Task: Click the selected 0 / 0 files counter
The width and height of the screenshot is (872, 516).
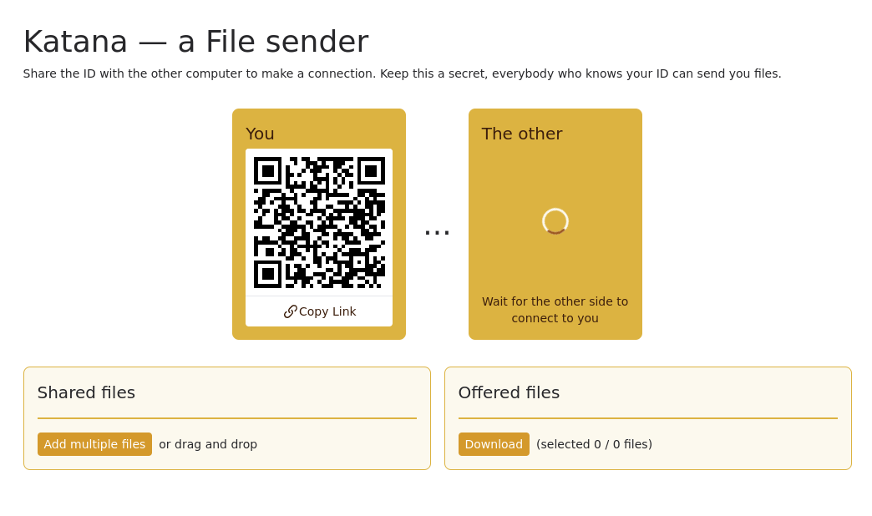Action: pos(594,444)
